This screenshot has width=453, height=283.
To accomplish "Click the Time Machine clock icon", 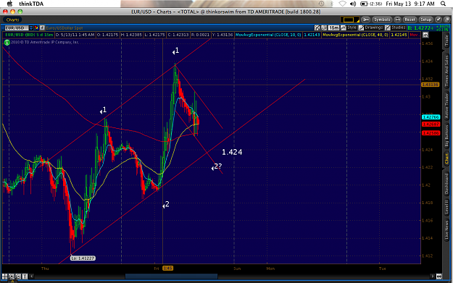I will [321, 4].
